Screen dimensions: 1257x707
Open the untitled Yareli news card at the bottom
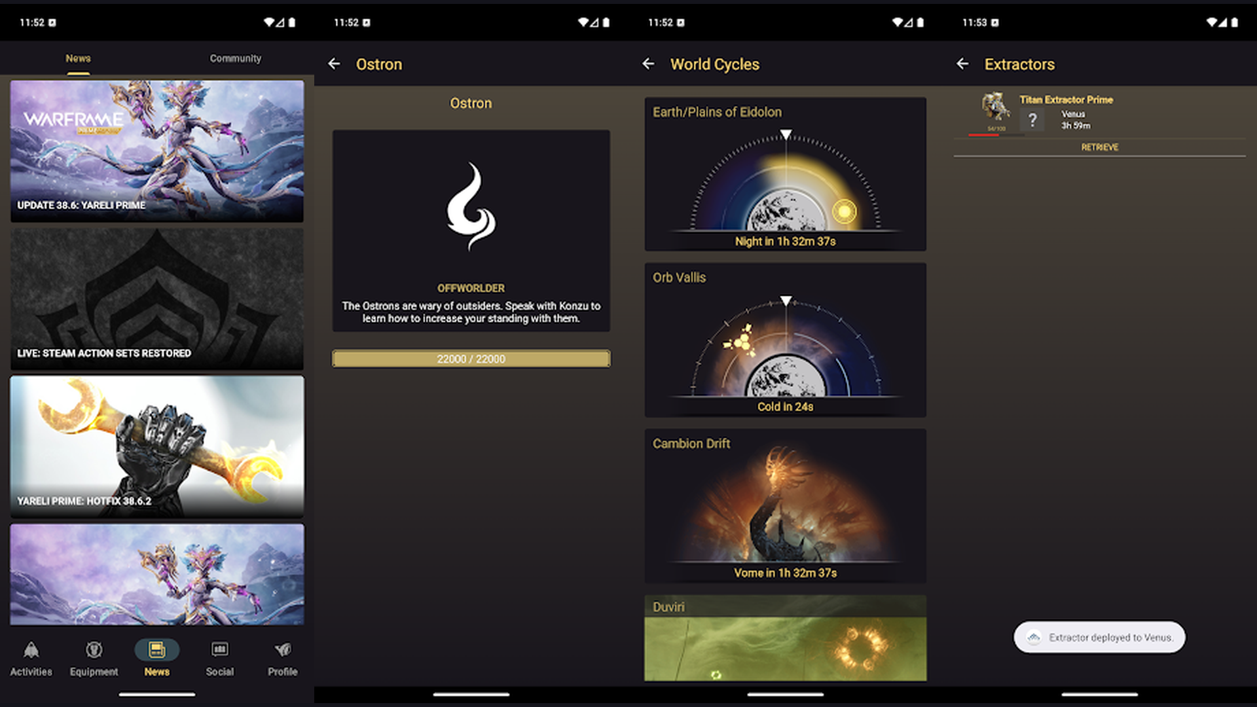point(157,574)
